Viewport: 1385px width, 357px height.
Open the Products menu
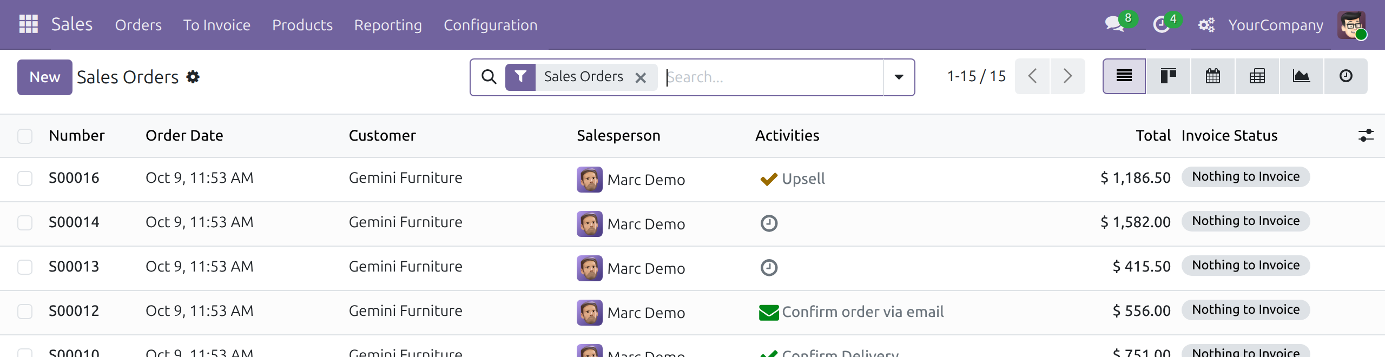(302, 25)
